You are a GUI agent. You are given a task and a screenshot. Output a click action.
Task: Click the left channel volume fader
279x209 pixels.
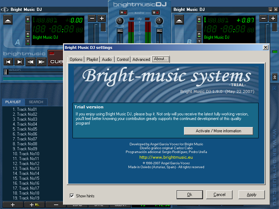(120, 31)
